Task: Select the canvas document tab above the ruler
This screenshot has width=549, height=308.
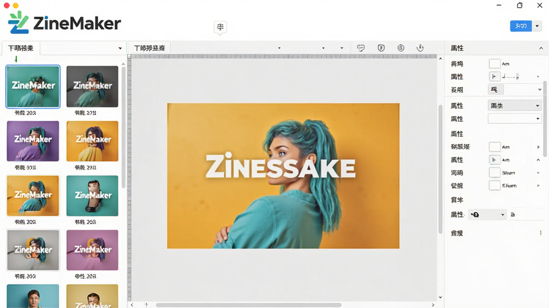Action: click(x=150, y=48)
